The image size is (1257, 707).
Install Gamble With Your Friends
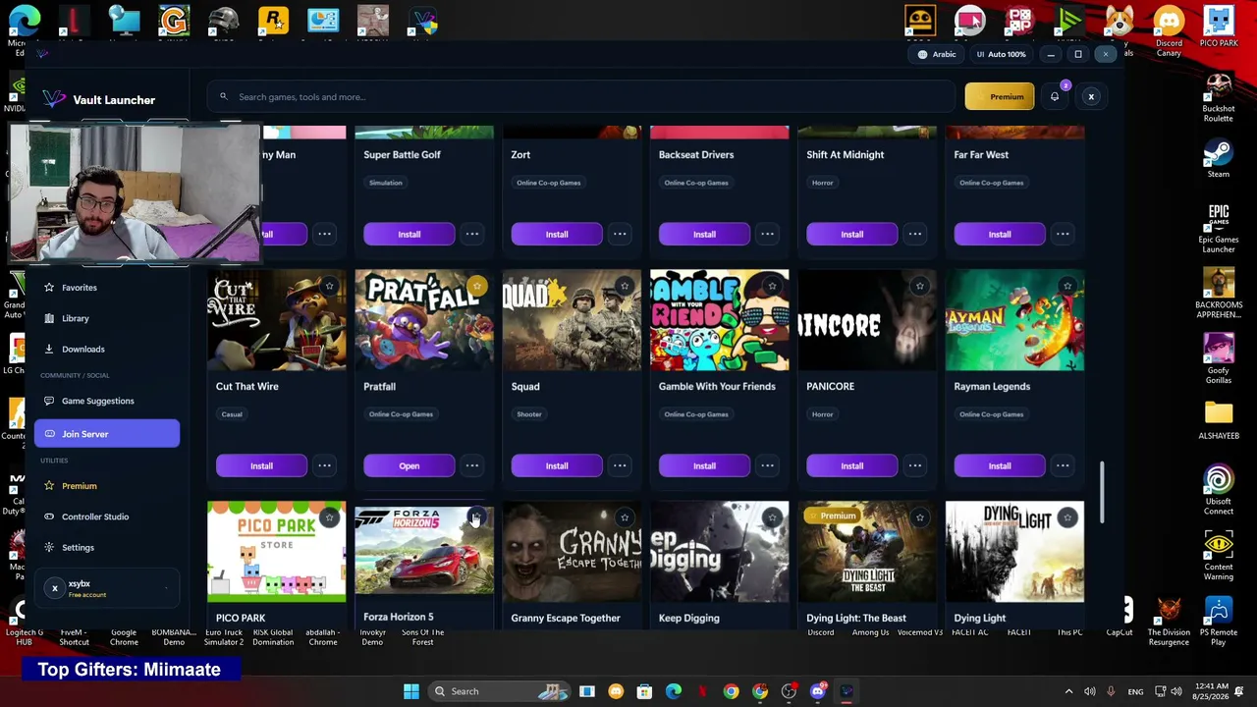(704, 465)
